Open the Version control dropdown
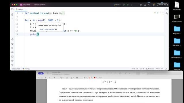Image resolution: width=184 pixels, height=103 pixels. [40, 5]
